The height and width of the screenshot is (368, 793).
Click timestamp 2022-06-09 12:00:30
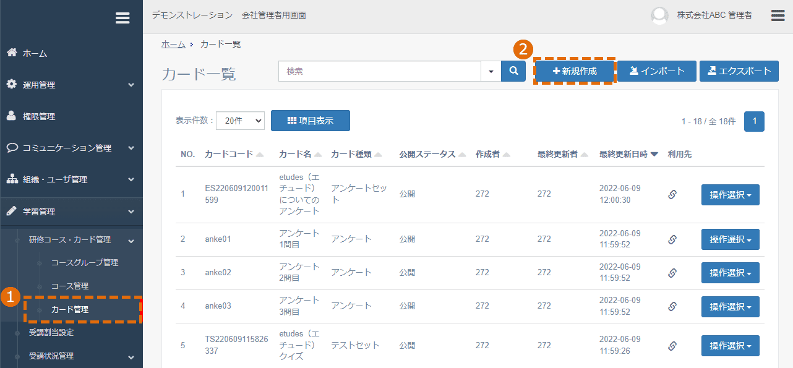pos(620,194)
